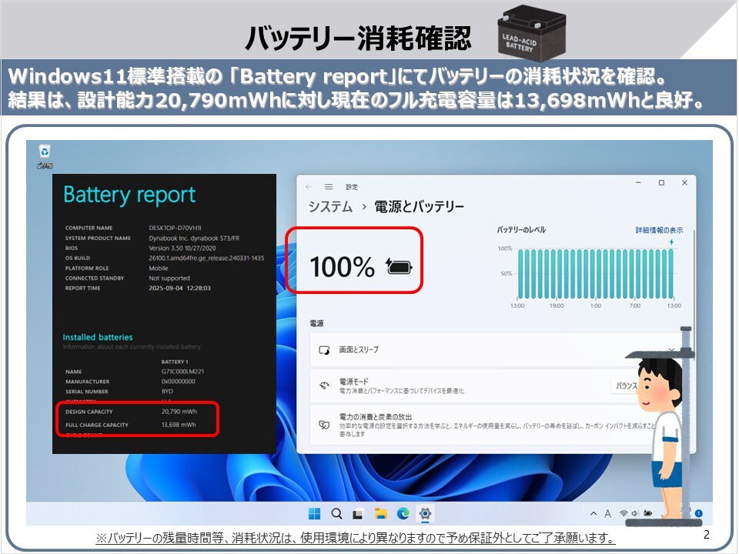Click serial number value BYD
The image size is (739, 554).
167,392
